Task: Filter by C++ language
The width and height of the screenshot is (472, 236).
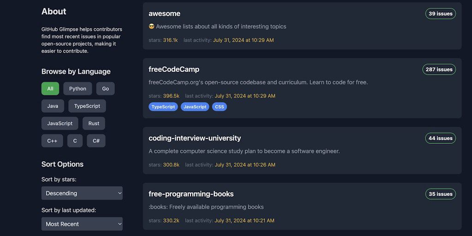Action: (52, 141)
